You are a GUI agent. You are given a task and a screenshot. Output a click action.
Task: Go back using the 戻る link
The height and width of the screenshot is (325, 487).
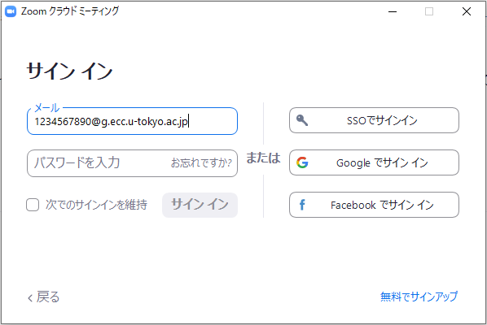43,297
